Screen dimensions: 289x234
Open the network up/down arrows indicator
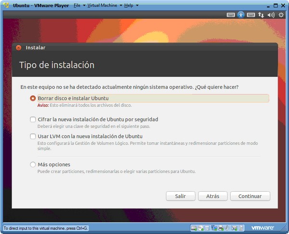point(261,15)
